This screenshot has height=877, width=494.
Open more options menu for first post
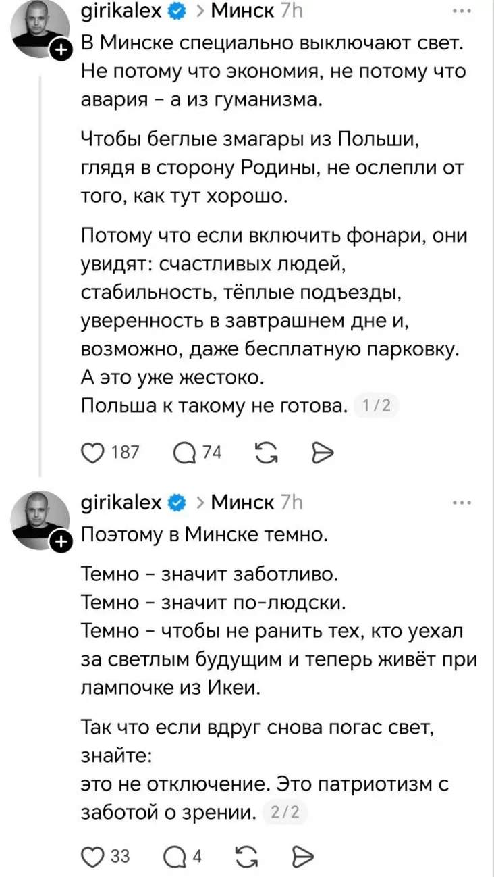point(463,11)
